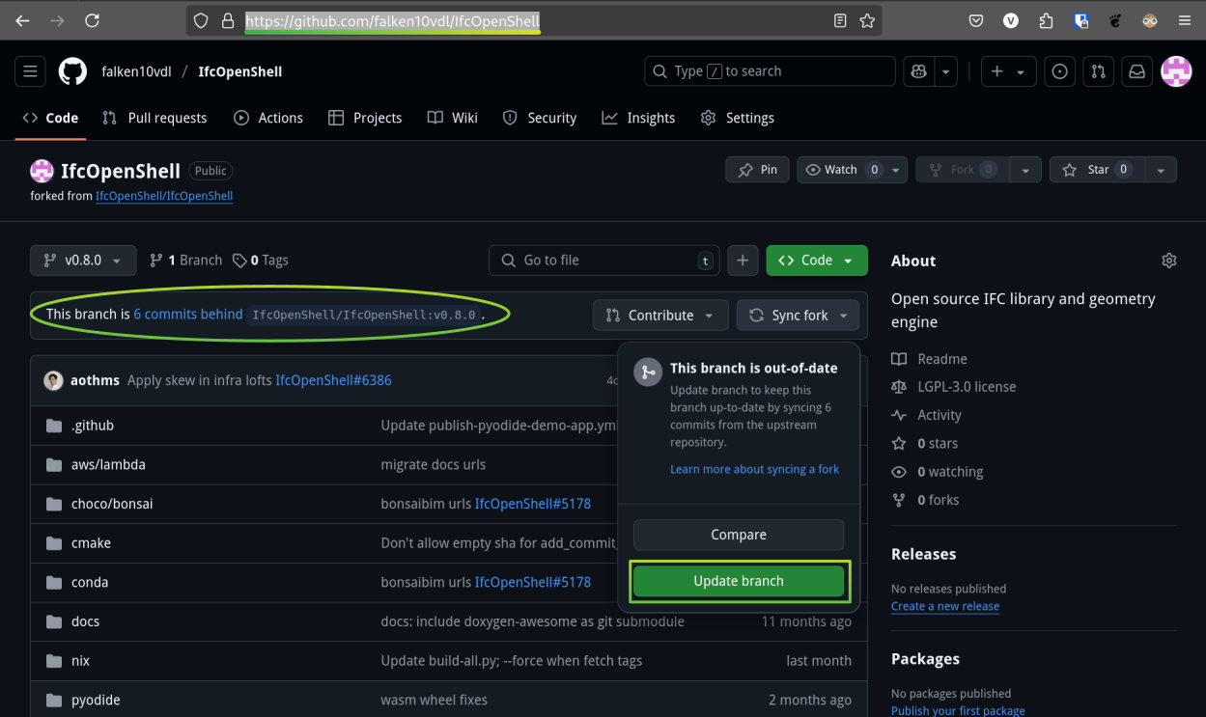1206x717 pixels.
Task: Switch to the Pull requests tab
Action: click(x=154, y=118)
